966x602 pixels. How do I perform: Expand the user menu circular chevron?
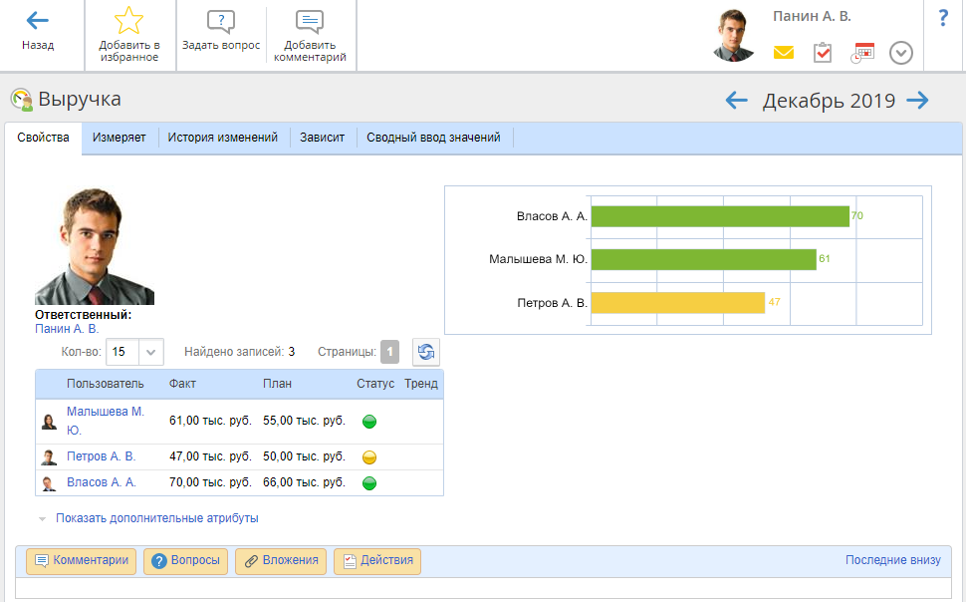click(x=901, y=53)
